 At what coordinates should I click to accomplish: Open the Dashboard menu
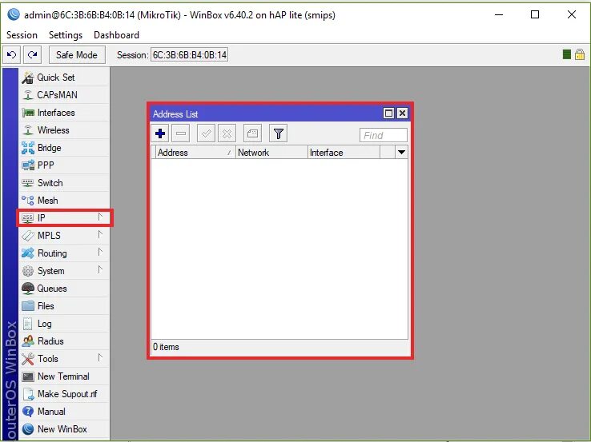pyautogui.click(x=116, y=35)
